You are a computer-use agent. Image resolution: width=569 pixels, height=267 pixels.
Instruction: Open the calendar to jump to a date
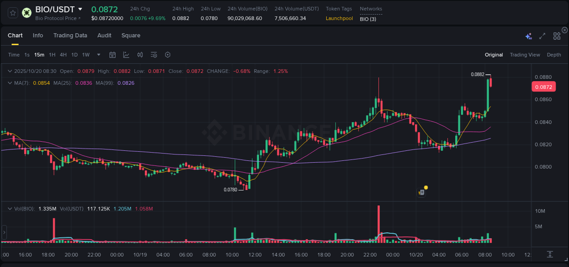point(112,54)
